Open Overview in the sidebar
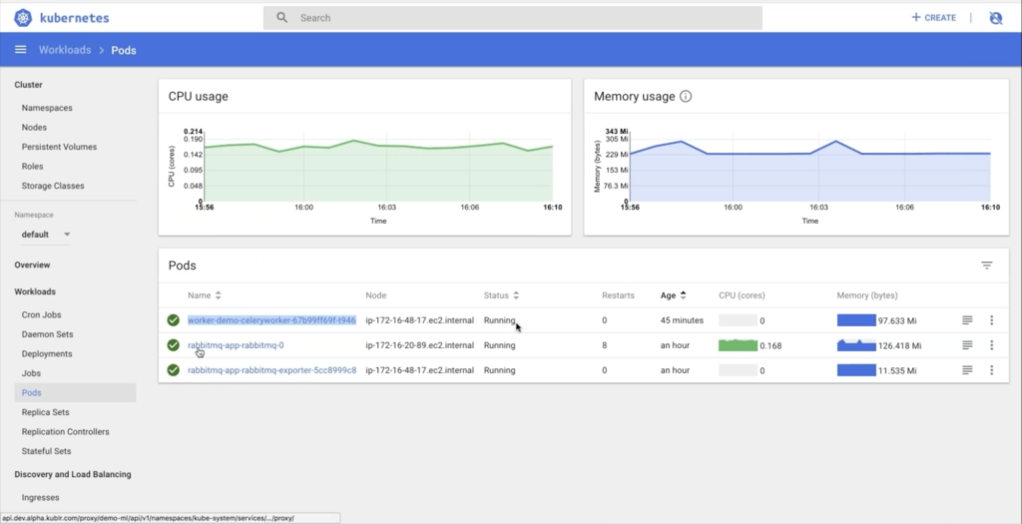Screen dimensions: 1022x524 (x=32, y=264)
